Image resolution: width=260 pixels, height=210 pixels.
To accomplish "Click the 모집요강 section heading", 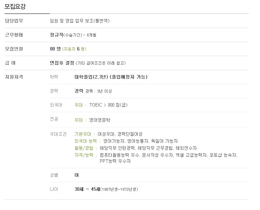I will click(x=15, y=7).
